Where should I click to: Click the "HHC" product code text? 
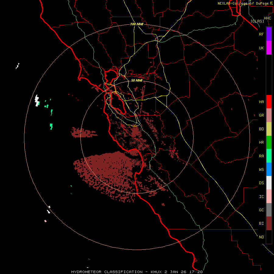(x=268, y=18)
